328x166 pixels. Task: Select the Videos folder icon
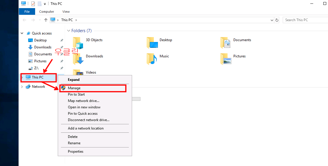(78, 72)
